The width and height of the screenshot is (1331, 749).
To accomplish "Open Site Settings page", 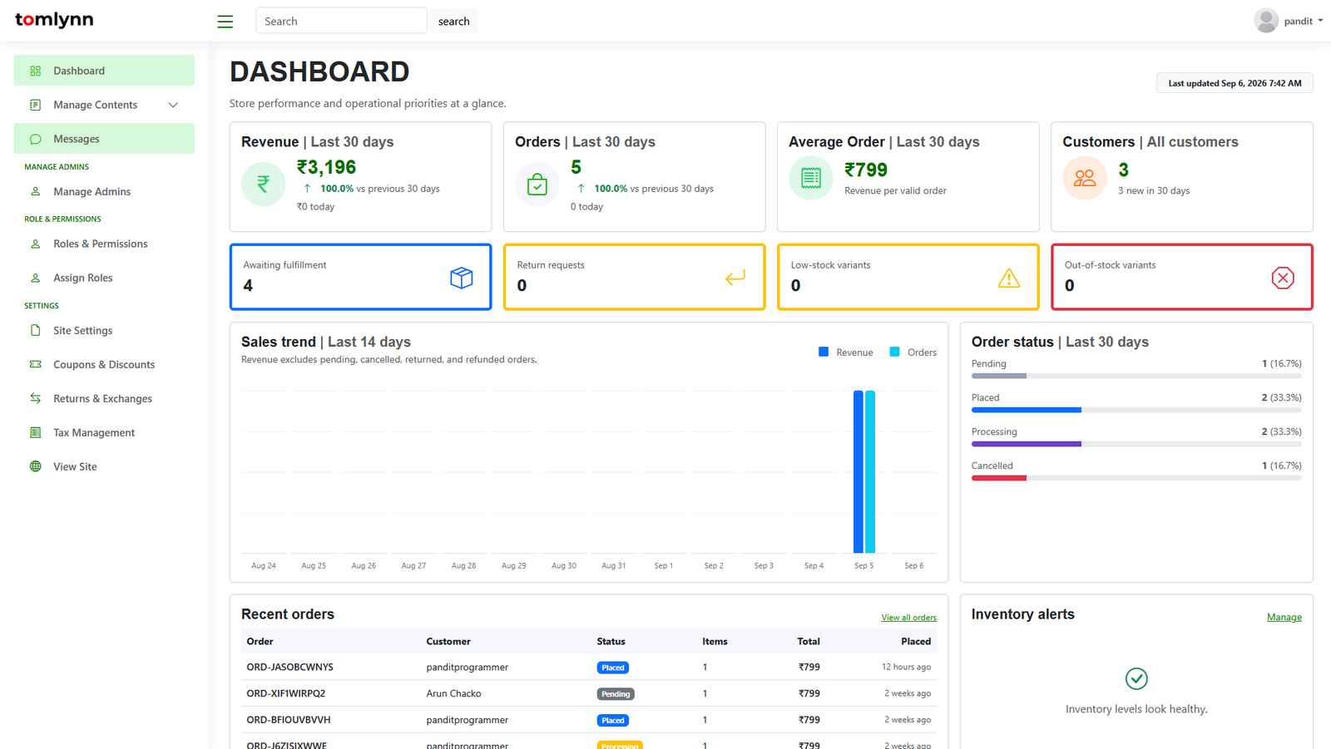I will pyautogui.click(x=104, y=330).
